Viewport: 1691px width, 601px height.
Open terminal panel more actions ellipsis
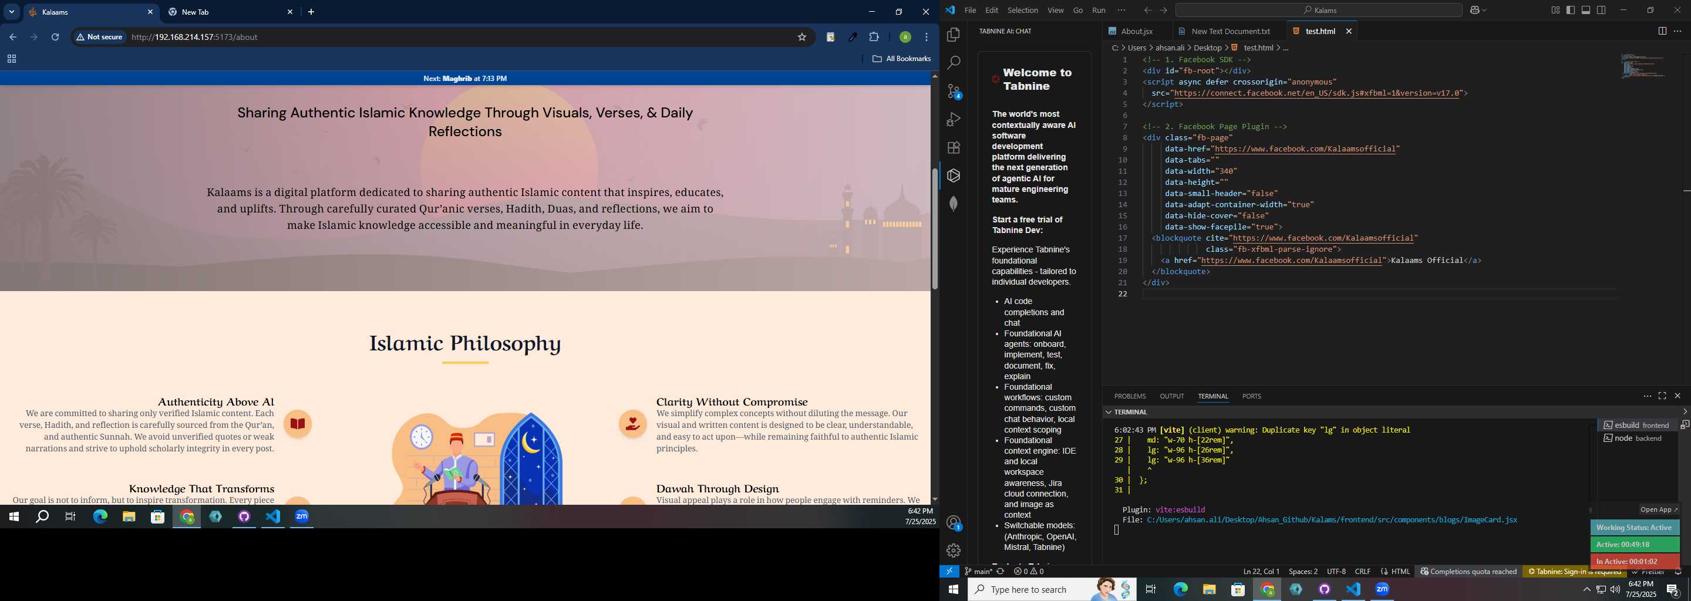tap(1647, 396)
